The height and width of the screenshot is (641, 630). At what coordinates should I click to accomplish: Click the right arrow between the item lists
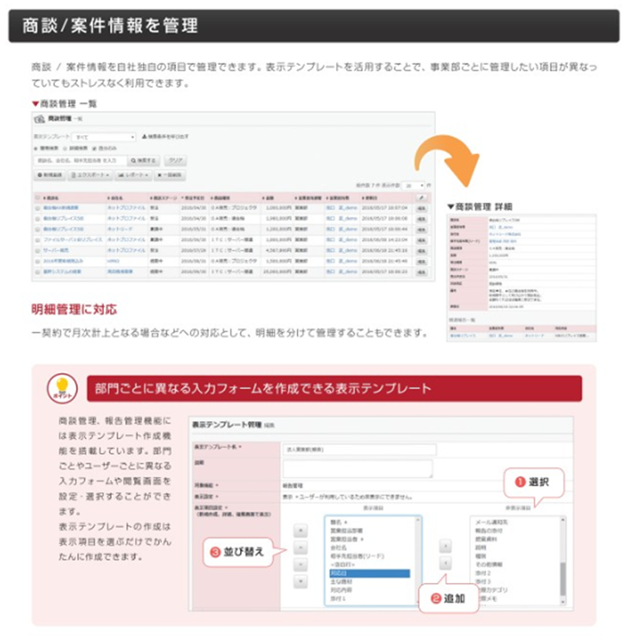(x=445, y=546)
